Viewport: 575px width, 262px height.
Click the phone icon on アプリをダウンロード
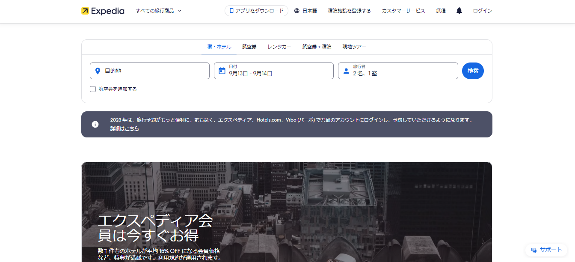pyautogui.click(x=231, y=10)
